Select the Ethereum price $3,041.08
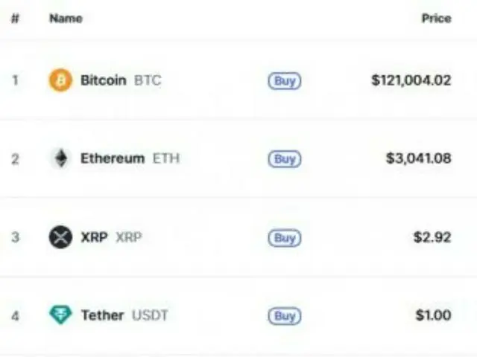The image size is (477, 357). (x=418, y=158)
